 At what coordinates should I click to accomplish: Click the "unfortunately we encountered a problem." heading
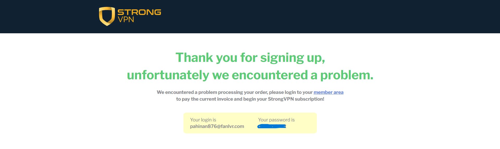point(250,75)
